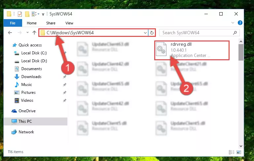This screenshot has width=254, height=161.
Task: Click the pin icon next to Downloads
Action: pyautogui.click(x=65, y=77)
